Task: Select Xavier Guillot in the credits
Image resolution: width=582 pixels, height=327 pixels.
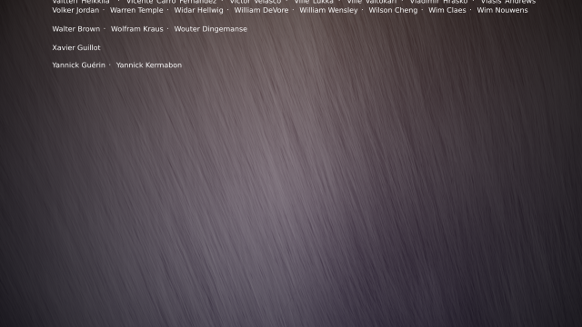Action: [x=76, y=47]
